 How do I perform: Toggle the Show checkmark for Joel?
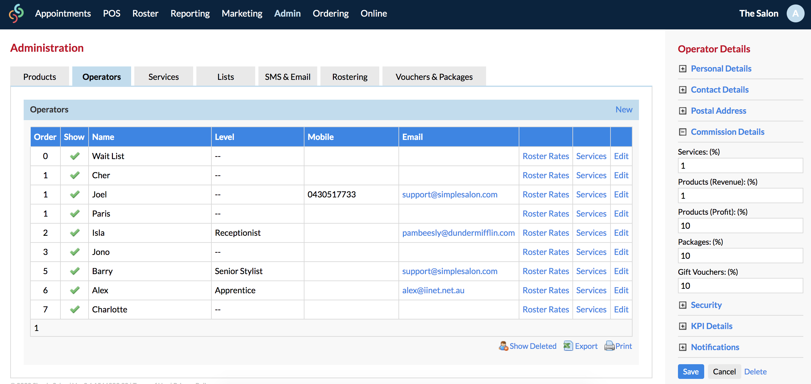click(x=75, y=194)
